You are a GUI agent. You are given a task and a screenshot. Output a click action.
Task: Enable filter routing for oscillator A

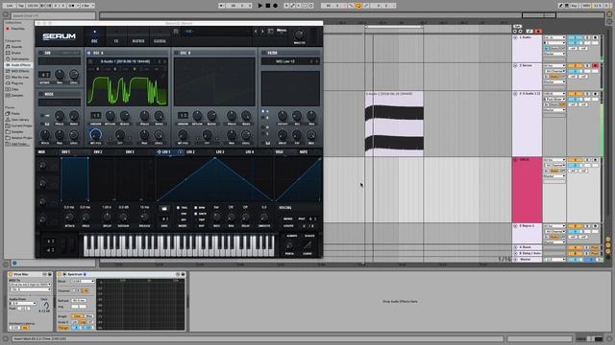pyautogui.click(x=263, y=111)
